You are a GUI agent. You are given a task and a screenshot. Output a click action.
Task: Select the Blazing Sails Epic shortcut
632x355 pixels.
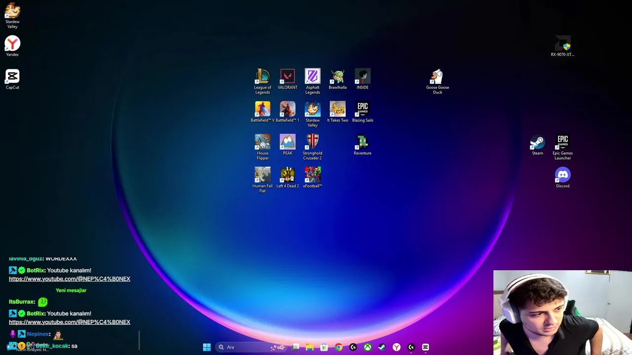point(362,112)
